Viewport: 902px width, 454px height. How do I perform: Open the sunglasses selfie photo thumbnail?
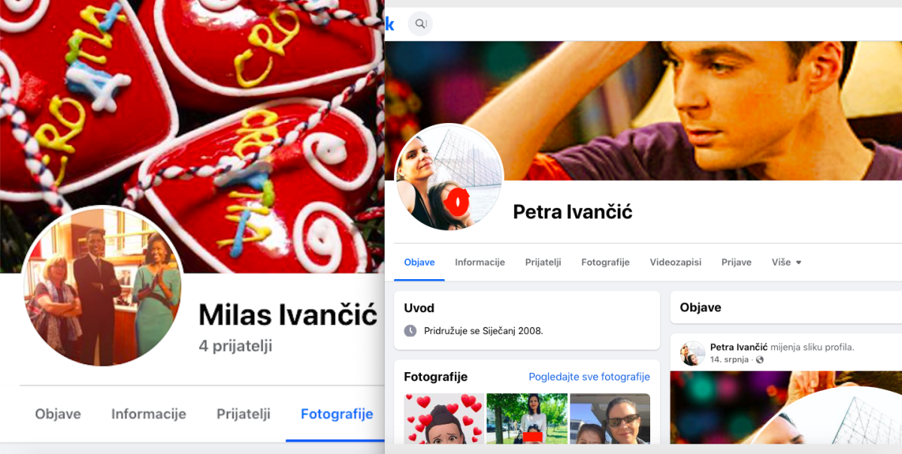610,419
